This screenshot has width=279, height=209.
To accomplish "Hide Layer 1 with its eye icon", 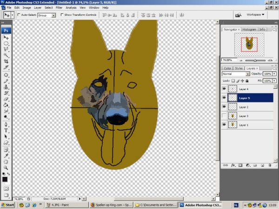I will (x=224, y=125).
